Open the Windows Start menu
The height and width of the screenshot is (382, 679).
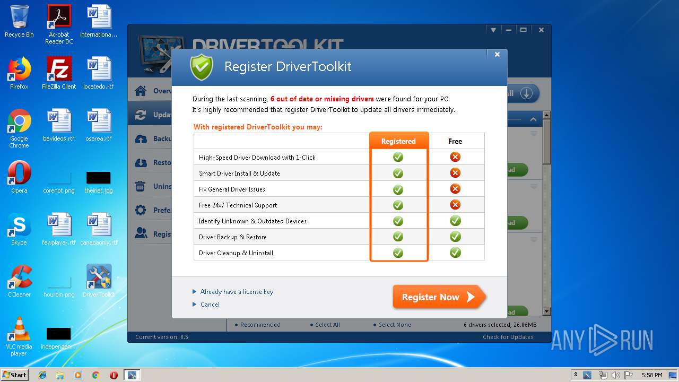point(15,375)
